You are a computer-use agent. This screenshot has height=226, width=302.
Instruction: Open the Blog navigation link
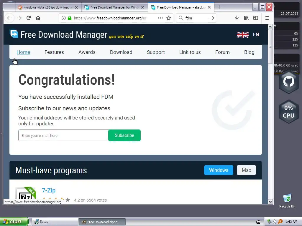[x=249, y=52]
